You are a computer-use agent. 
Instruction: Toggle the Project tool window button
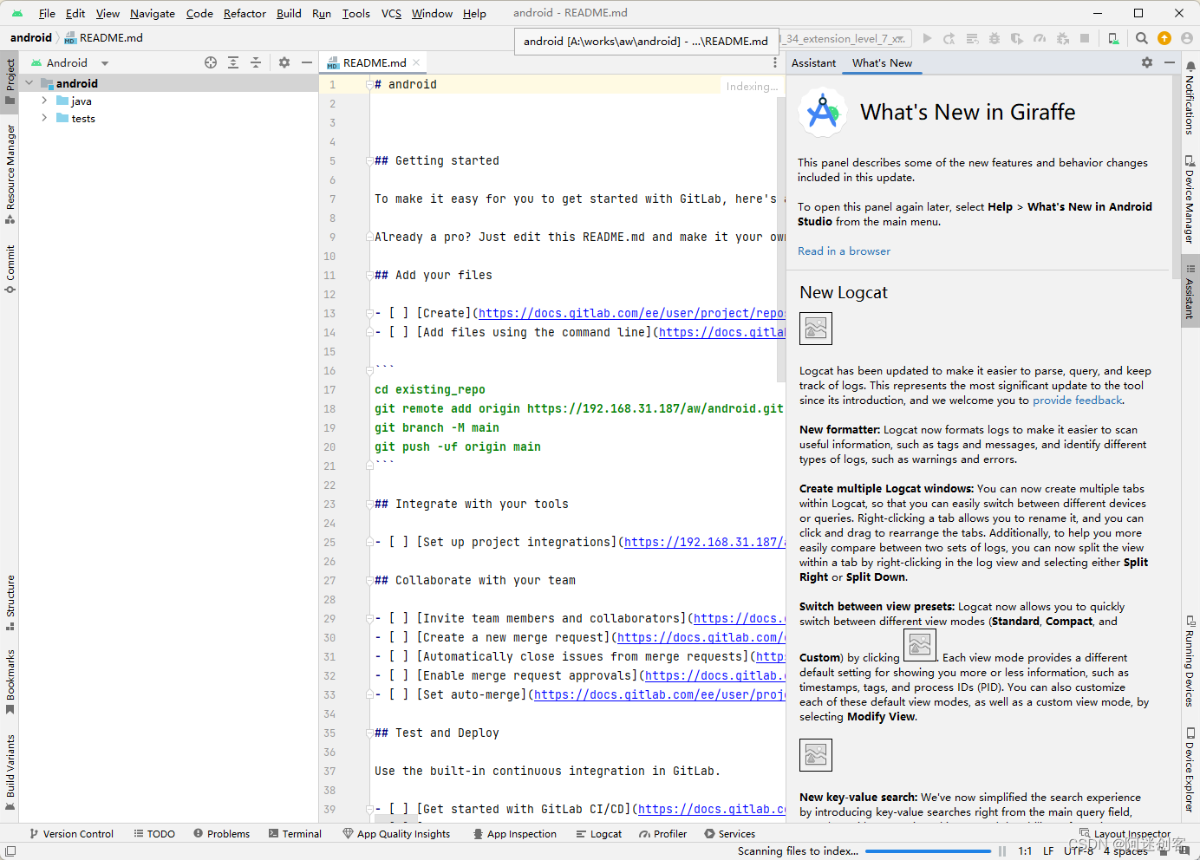click(10, 81)
